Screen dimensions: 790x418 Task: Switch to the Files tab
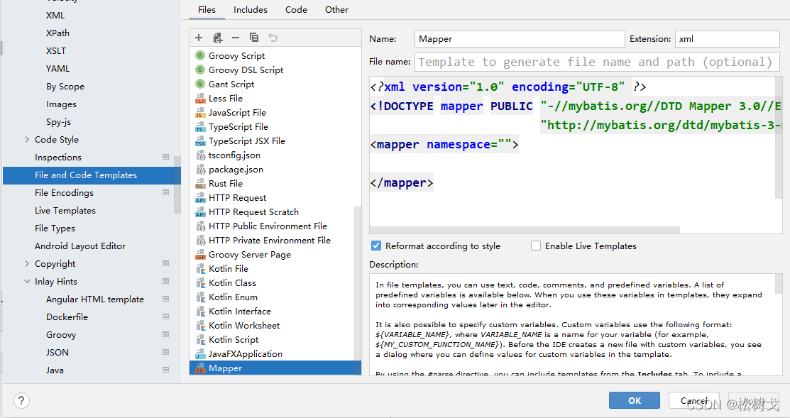click(x=207, y=9)
